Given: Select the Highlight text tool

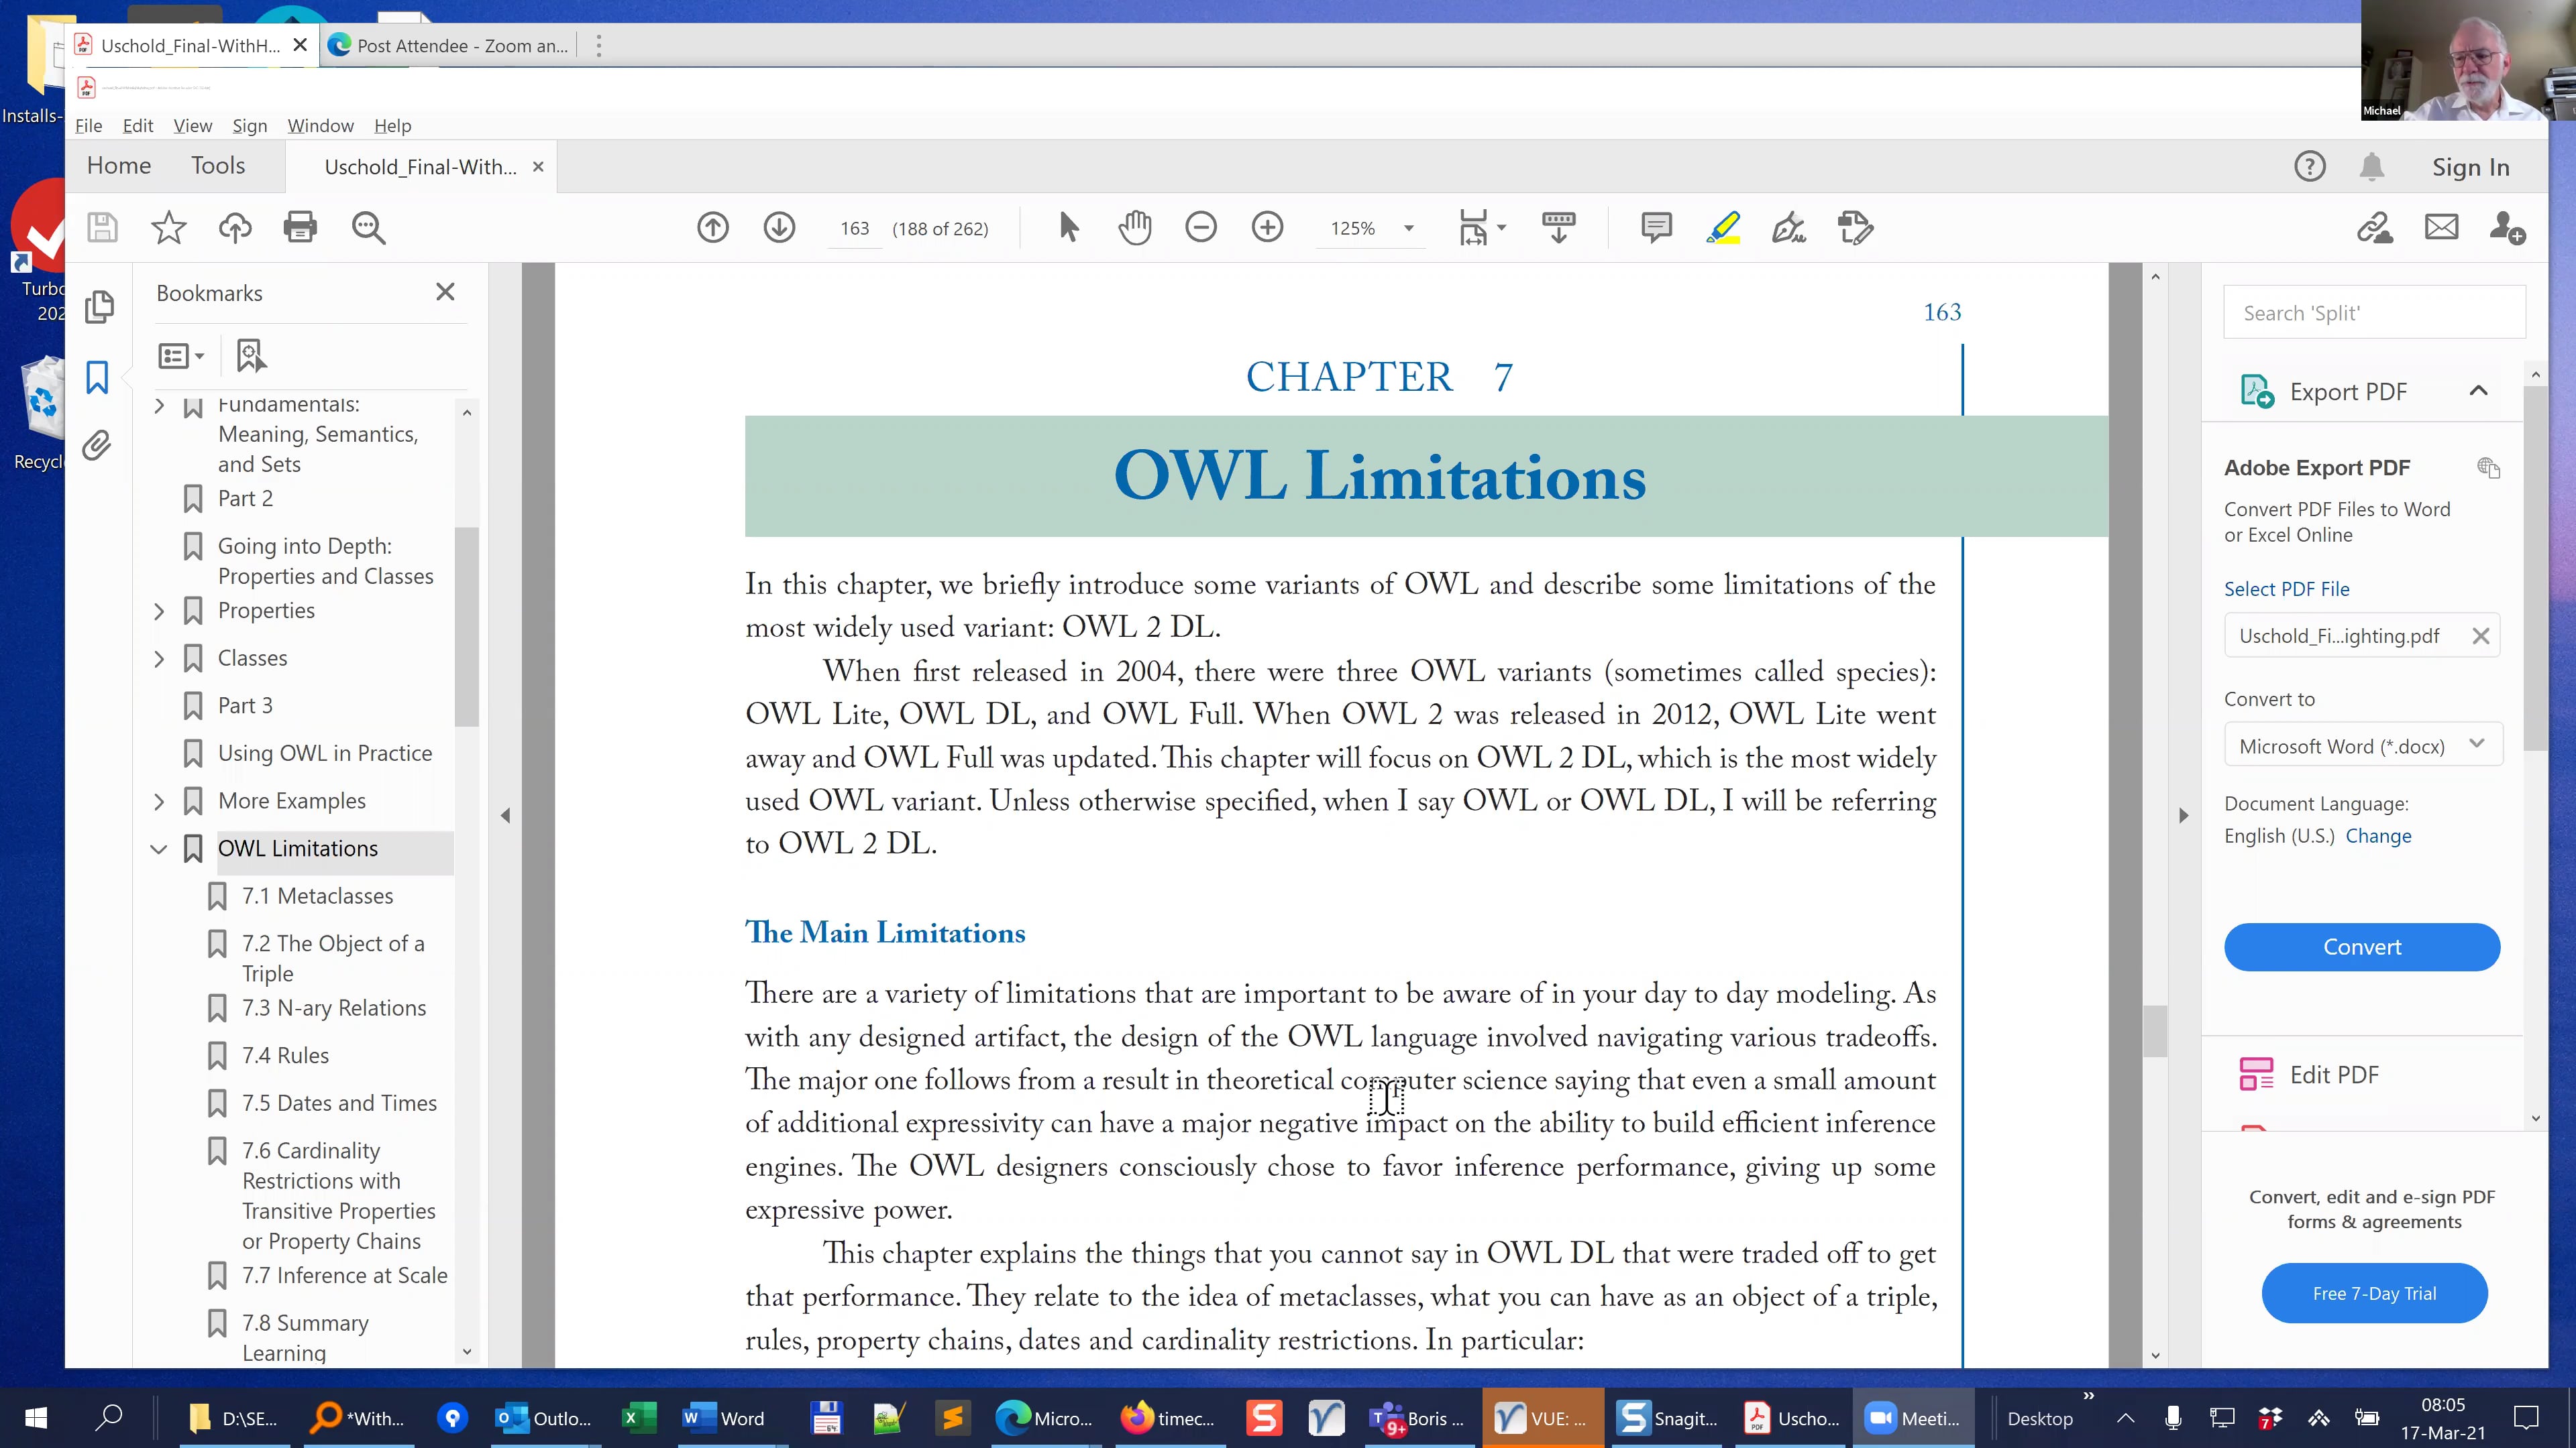Looking at the screenshot, I should pyautogui.click(x=1723, y=227).
